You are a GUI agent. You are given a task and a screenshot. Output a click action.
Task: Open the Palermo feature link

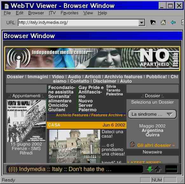pyautogui.click(x=87, y=110)
